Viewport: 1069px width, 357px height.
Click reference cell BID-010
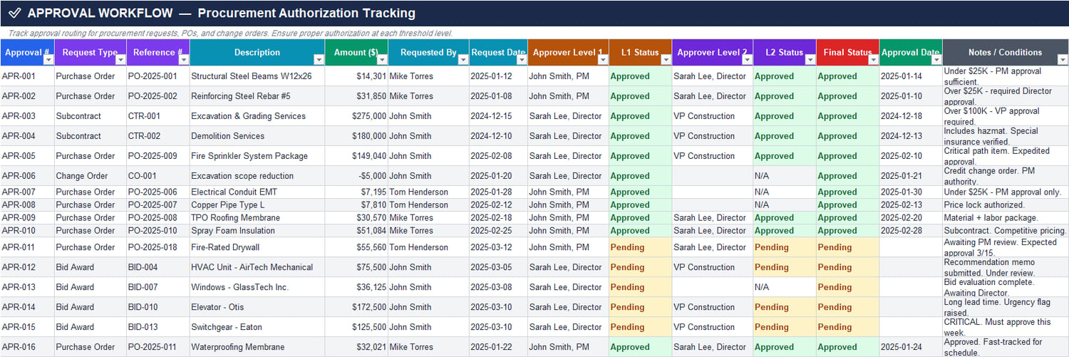(x=157, y=307)
